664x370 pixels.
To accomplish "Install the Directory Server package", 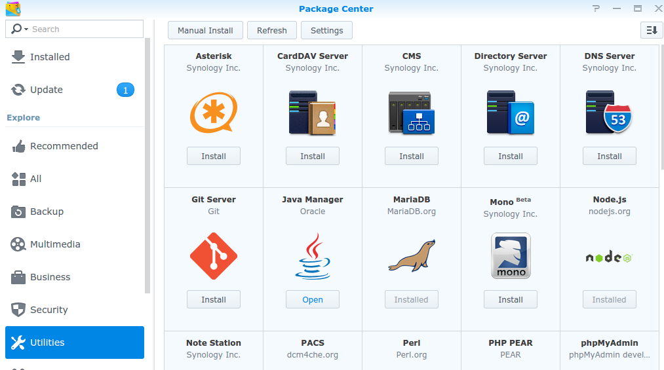I will tap(510, 156).
